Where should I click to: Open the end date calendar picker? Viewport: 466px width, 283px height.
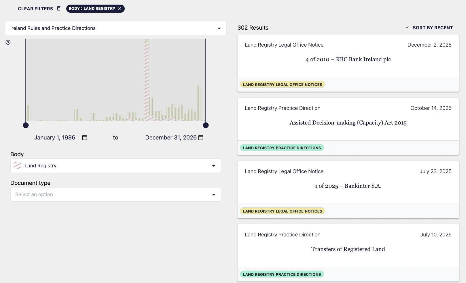tap(201, 137)
